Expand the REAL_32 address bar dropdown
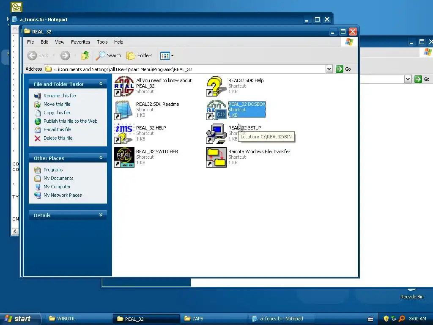This screenshot has height=325, width=433. [x=329, y=69]
